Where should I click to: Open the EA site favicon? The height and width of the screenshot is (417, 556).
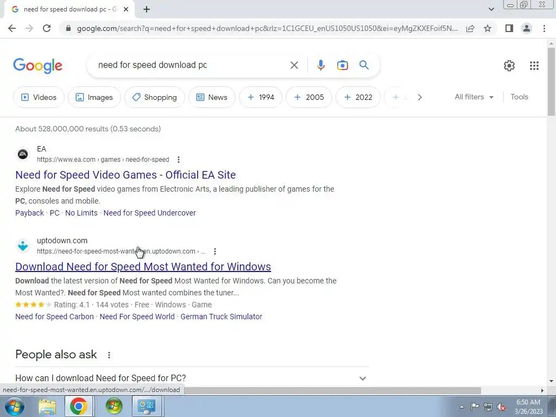click(23, 154)
